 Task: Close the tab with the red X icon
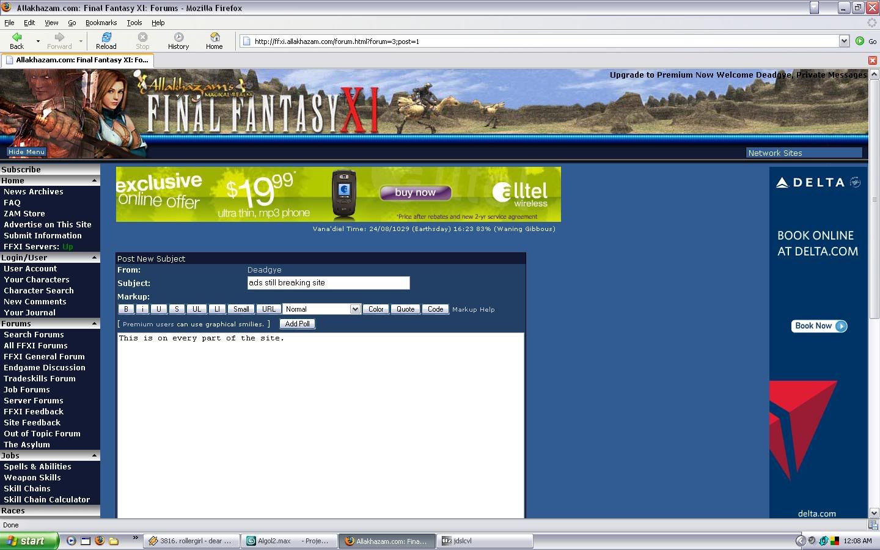[873, 60]
